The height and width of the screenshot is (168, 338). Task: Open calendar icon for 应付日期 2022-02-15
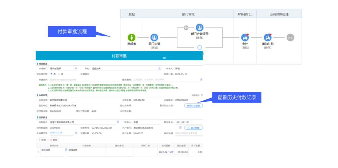tap(172, 152)
